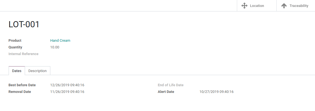Click the End of Life Date label
This screenshot has height=111, width=315.
[170, 85]
